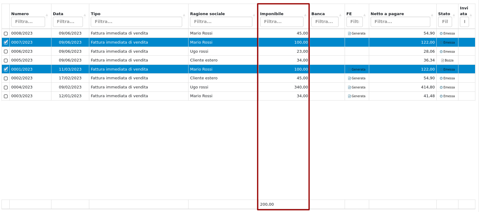Click the Tipo column header

[96, 14]
